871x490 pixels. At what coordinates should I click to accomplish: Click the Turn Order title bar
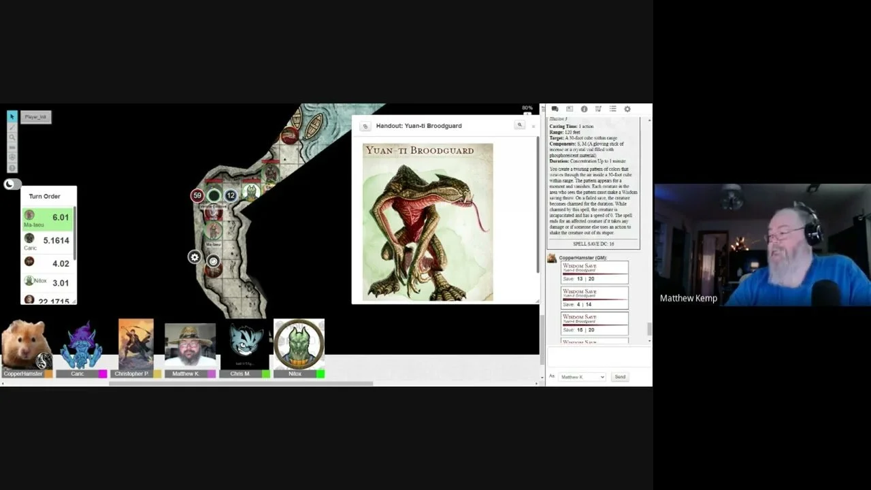pos(48,196)
